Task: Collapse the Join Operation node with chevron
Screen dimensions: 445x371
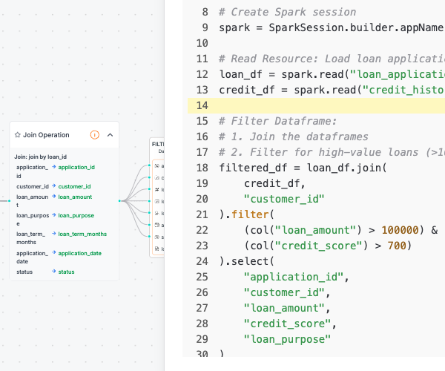Action: tap(110, 135)
